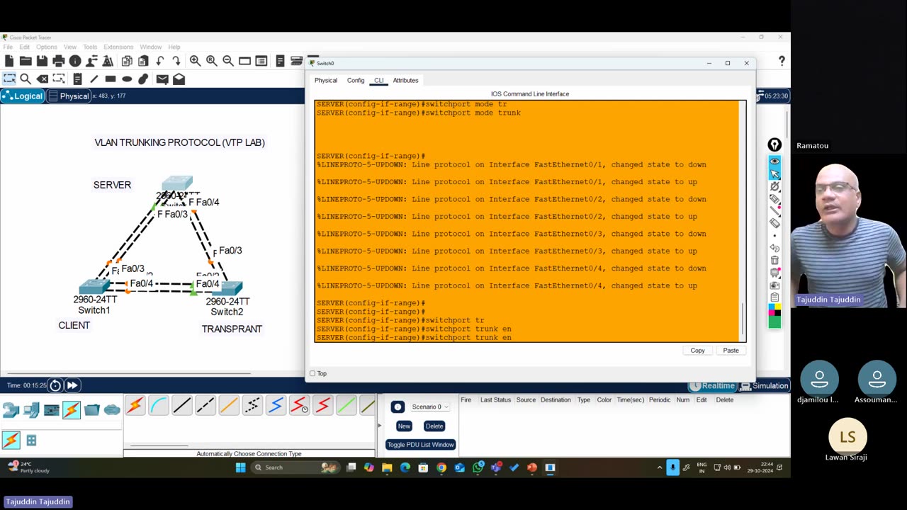Reset simulation time power-cycle button
Viewport: 907px width, 510px height.
click(x=55, y=385)
